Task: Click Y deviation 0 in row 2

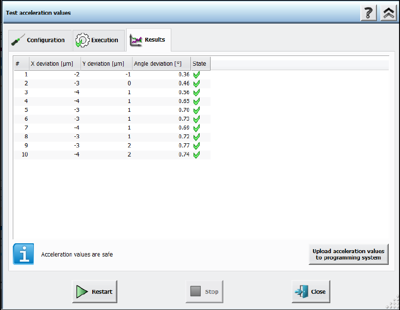Action: point(130,83)
